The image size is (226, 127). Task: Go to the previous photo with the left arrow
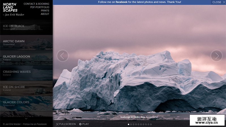point(62,56)
